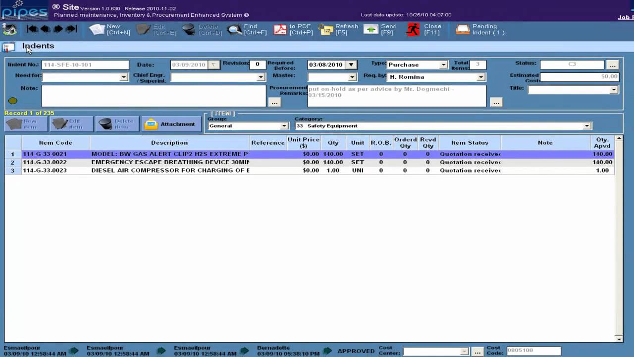Screen dimensions: 634x357
Task: Sort by Item Code column header
Action: pos(56,143)
